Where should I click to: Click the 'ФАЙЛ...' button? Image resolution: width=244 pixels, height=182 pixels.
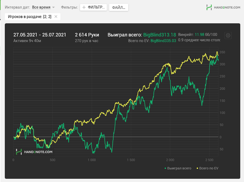(119, 7)
